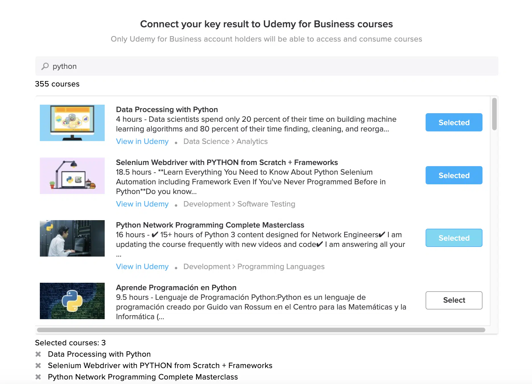The height and width of the screenshot is (384, 532).
Task: Remove Data Processing with Python from selected courses
Action: coord(38,354)
